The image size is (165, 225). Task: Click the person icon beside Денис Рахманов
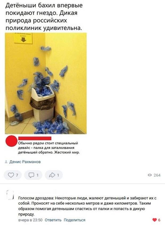pyautogui.click(x=6, y=162)
